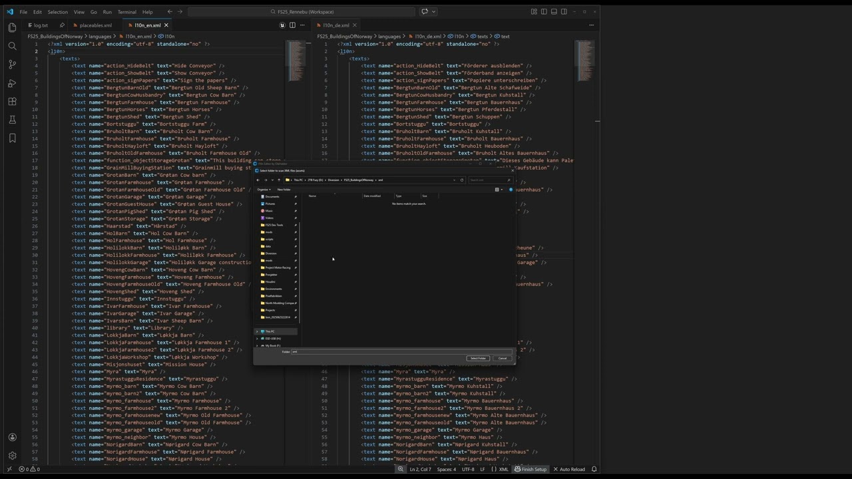Image resolution: width=852 pixels, height=479 pixels.
Task: Open the Manage gear icon
Action: point(12,456)
